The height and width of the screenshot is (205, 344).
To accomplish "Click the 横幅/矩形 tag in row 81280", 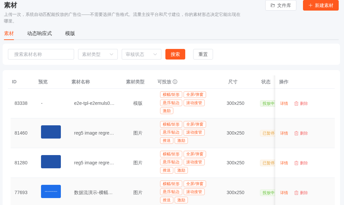I will (x=171, y=154).
